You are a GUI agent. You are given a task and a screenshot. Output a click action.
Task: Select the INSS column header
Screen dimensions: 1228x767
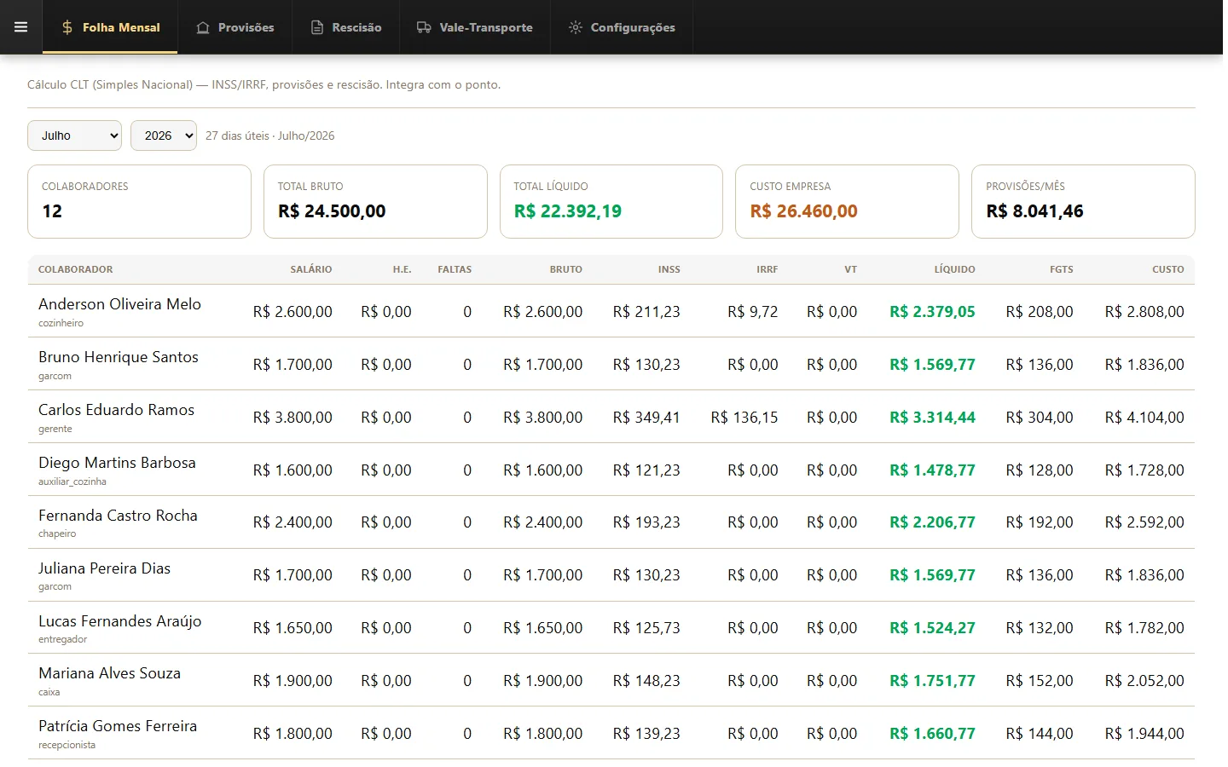pyautogui.click(x=669, y=269)
